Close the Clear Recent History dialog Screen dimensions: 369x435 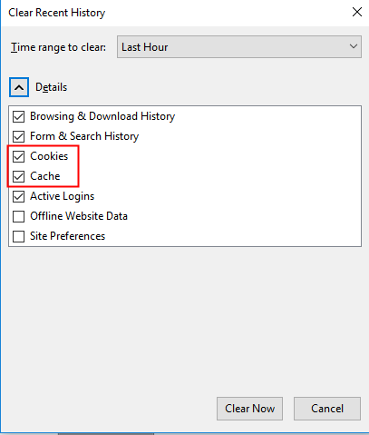coord(357,13)
